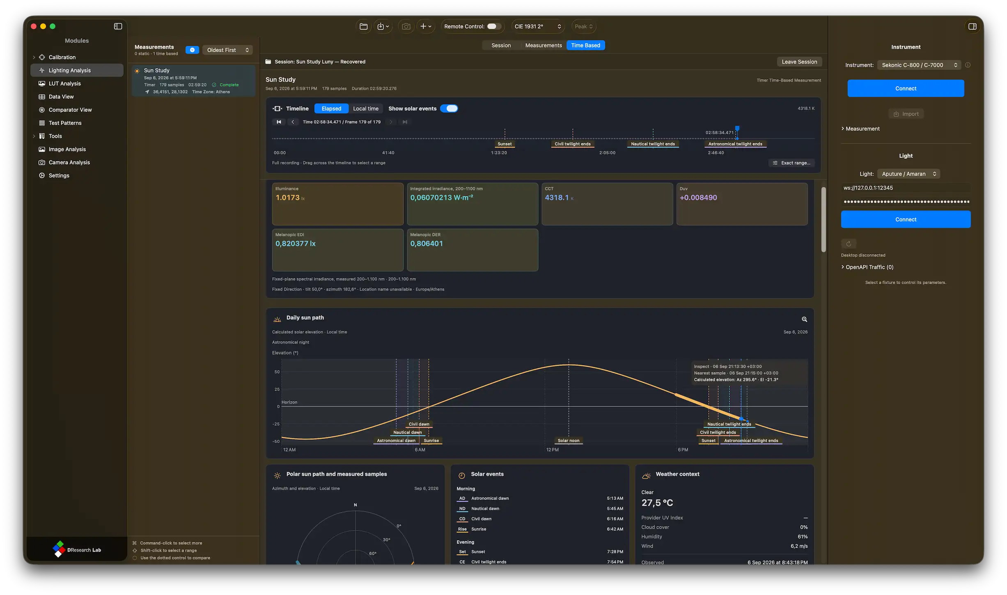Jump to first frame in timeline
The width and height of the screenshot is (1007, 595).
(279, 122)
